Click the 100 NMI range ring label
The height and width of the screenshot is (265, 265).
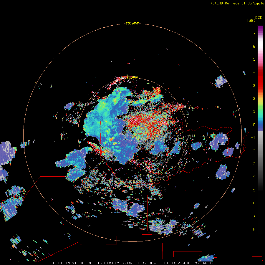pos(132,23)
